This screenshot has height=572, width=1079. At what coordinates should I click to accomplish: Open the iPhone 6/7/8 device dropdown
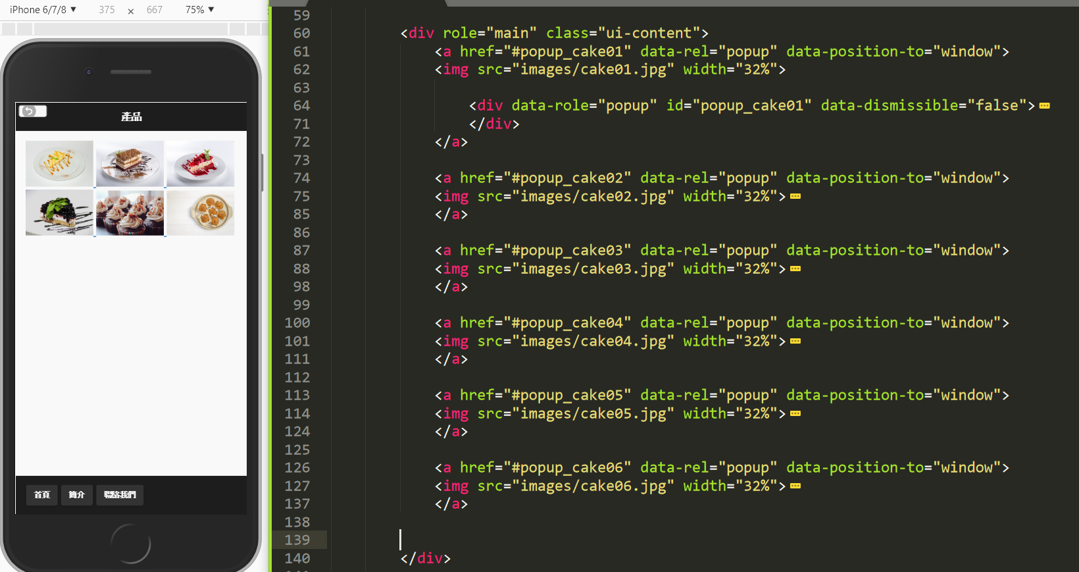(x=43, y=10)
